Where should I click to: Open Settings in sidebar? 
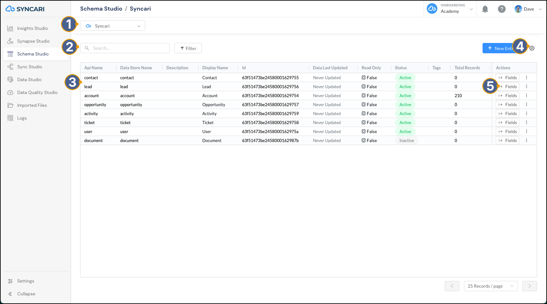pyautogui.click(x=26, y=281)
